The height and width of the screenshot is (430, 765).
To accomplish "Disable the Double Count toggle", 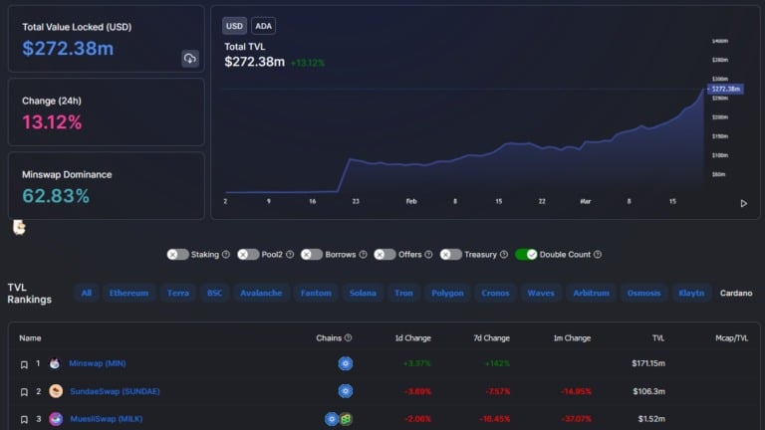I will click(x=526, y=255).
